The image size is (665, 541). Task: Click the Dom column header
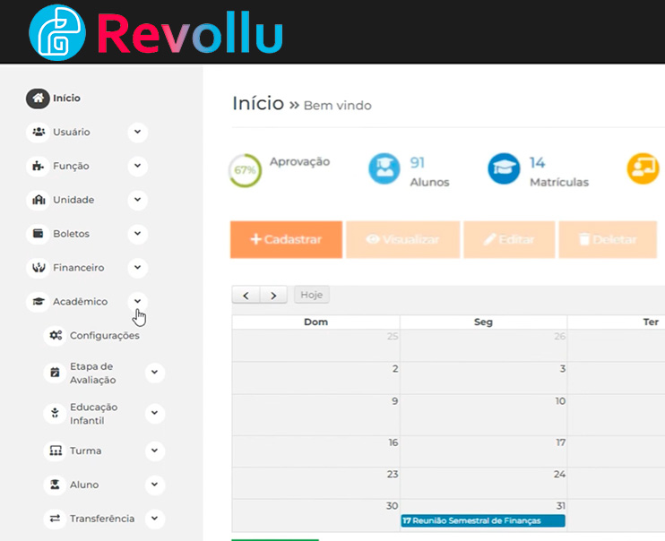click(x=316, y=322)
